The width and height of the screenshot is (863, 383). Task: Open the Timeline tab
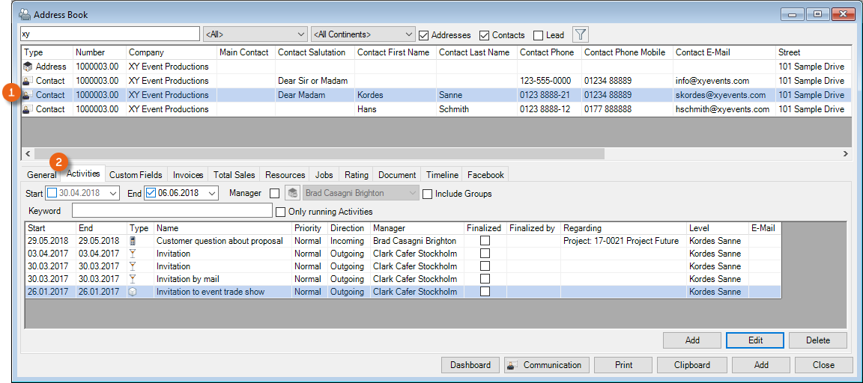click(x=442, y=175)
